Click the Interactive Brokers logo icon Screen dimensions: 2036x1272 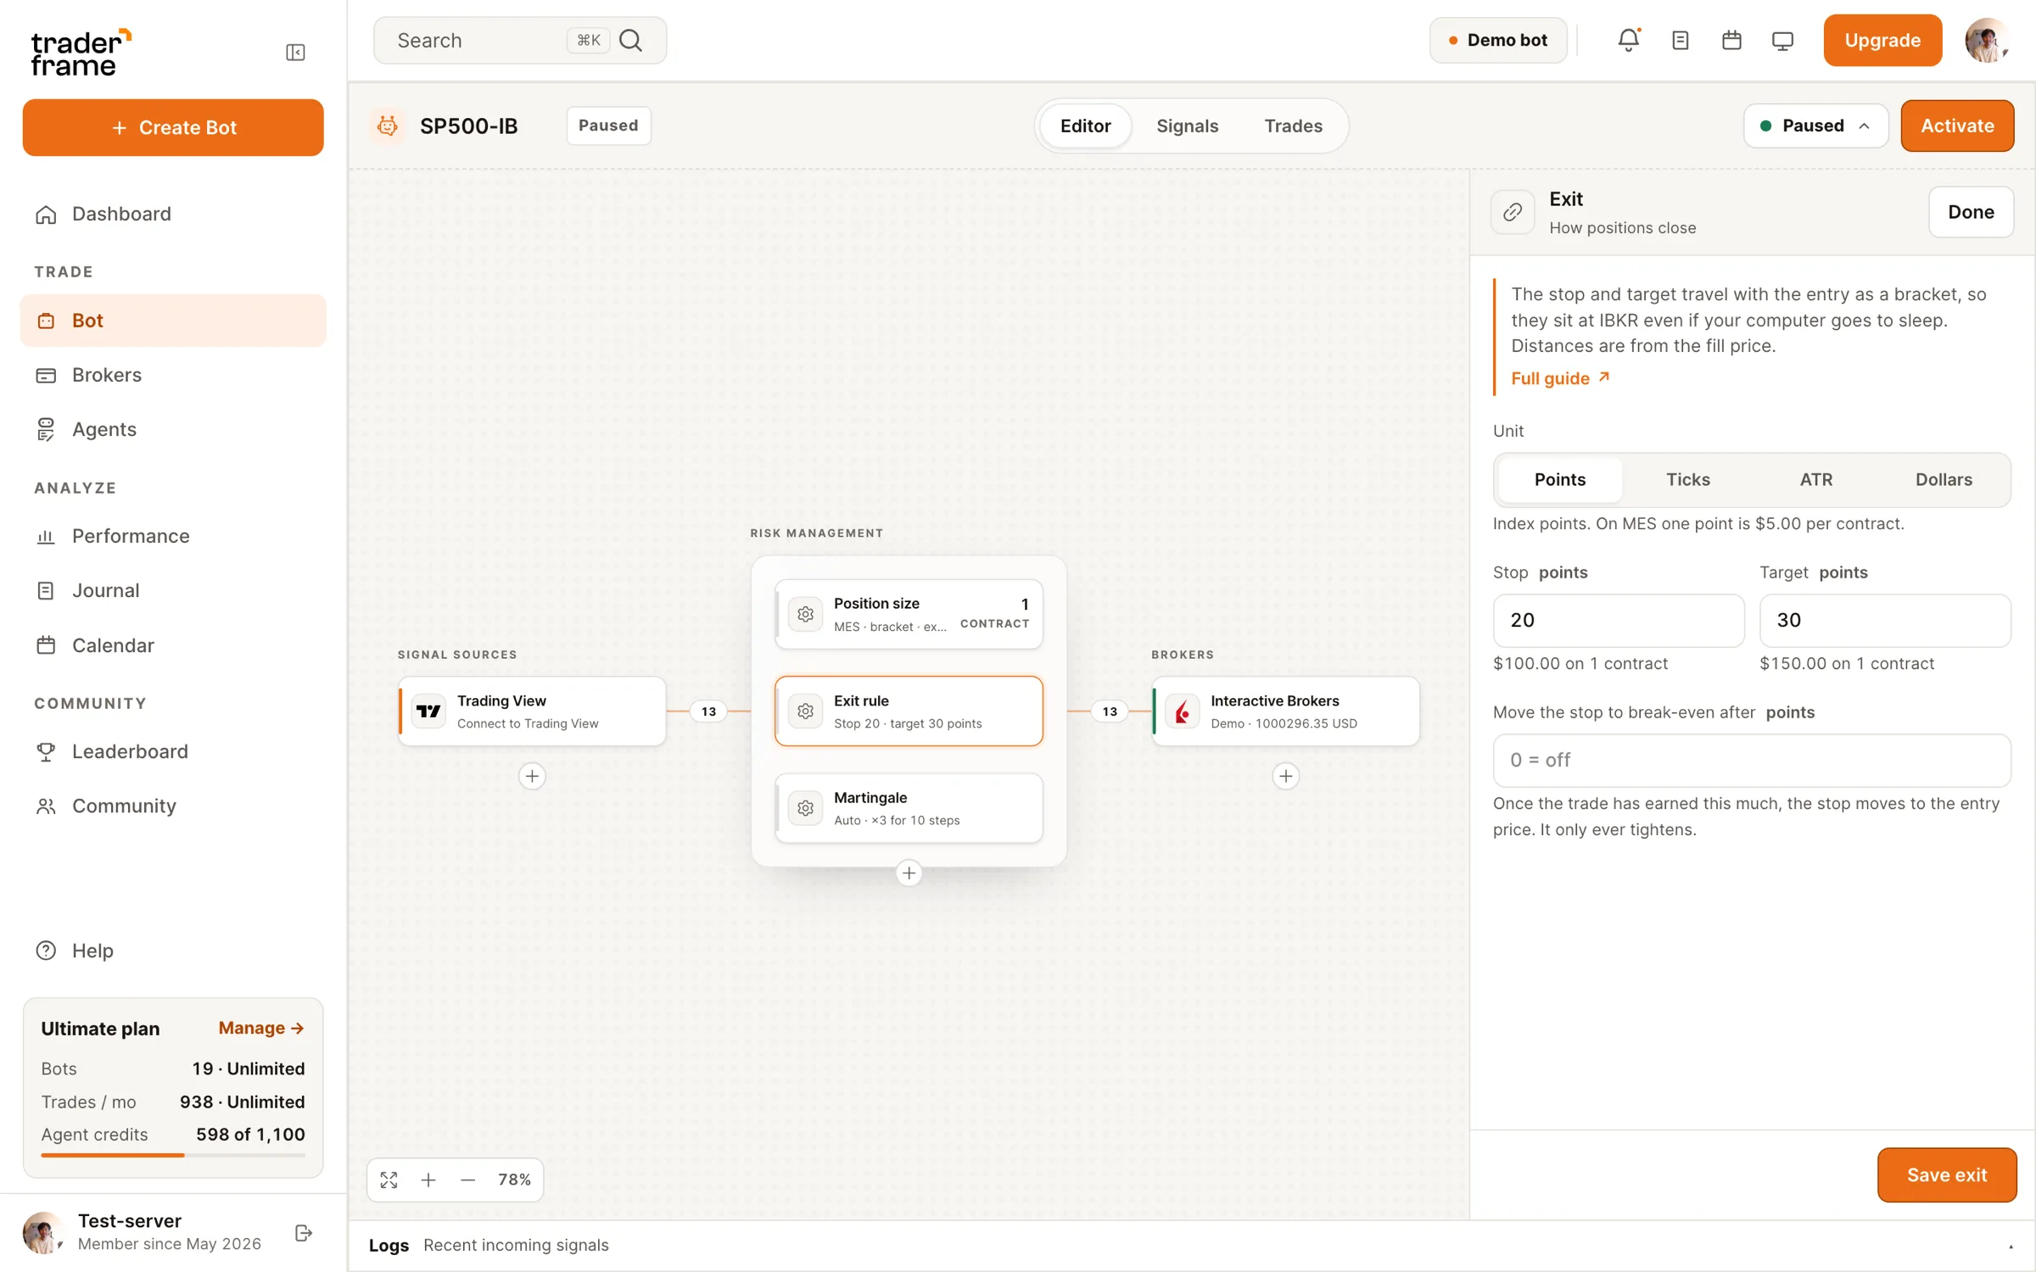[1182, 711]
